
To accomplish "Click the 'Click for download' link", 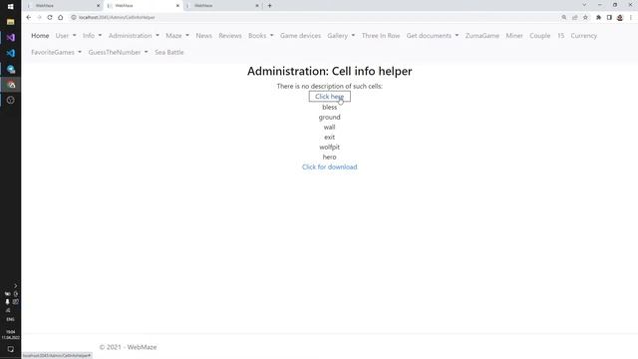I will pos(330,167).
